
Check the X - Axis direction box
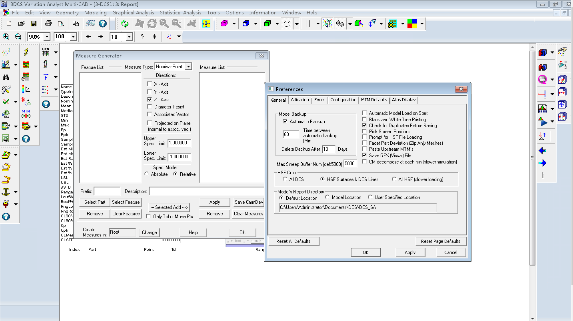pyautogui.click(x=150, y=84)
